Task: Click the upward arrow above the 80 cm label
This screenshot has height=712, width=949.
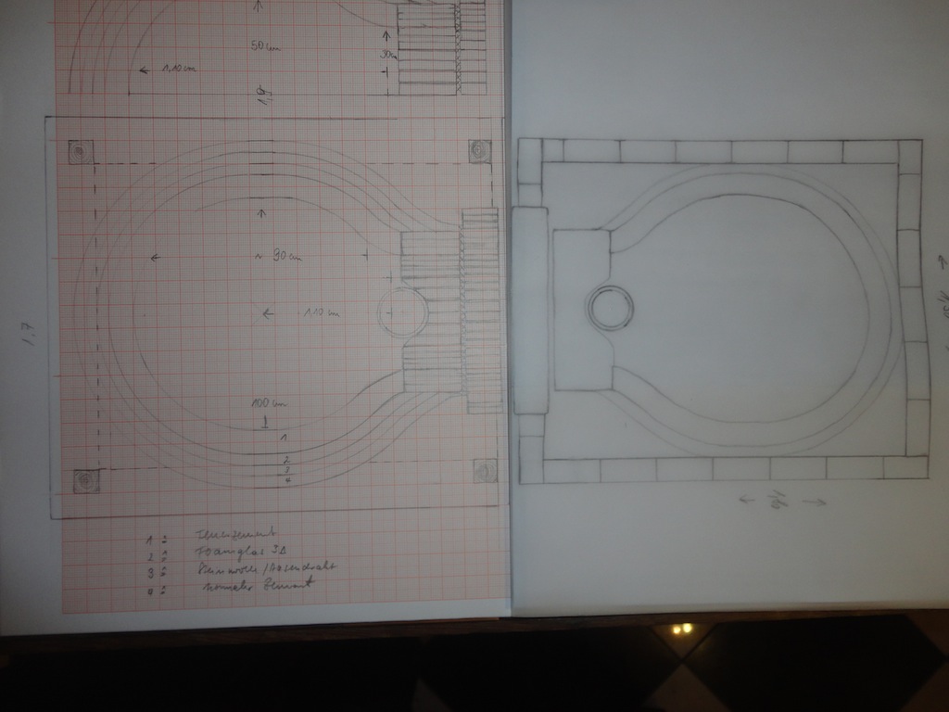Action: (x=261, y=214)
